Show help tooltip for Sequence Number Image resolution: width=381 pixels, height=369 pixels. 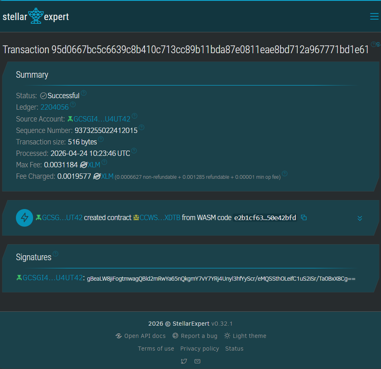[141, 128]
